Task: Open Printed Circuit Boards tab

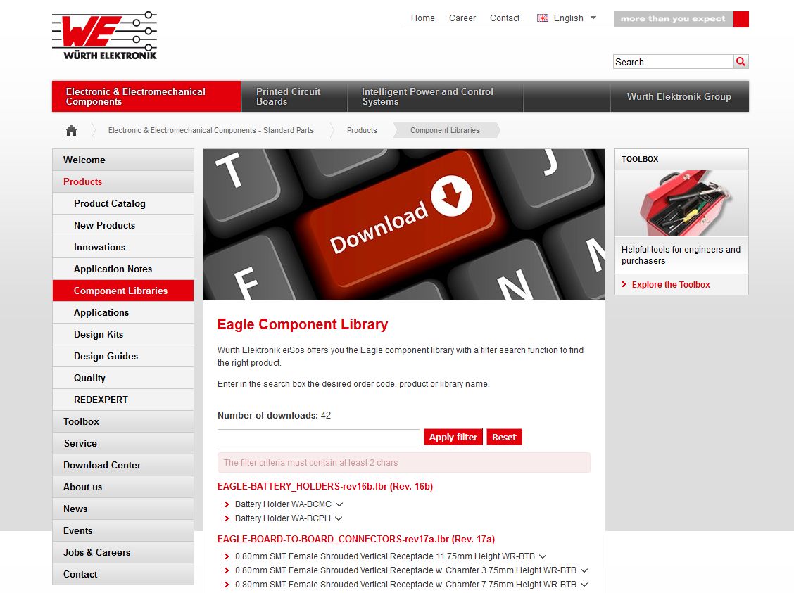Action: click(x=294, y=96)
